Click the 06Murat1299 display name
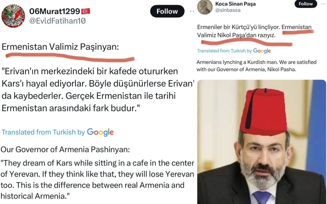This screenshot has width=327, height=204. tap(54, 11)
